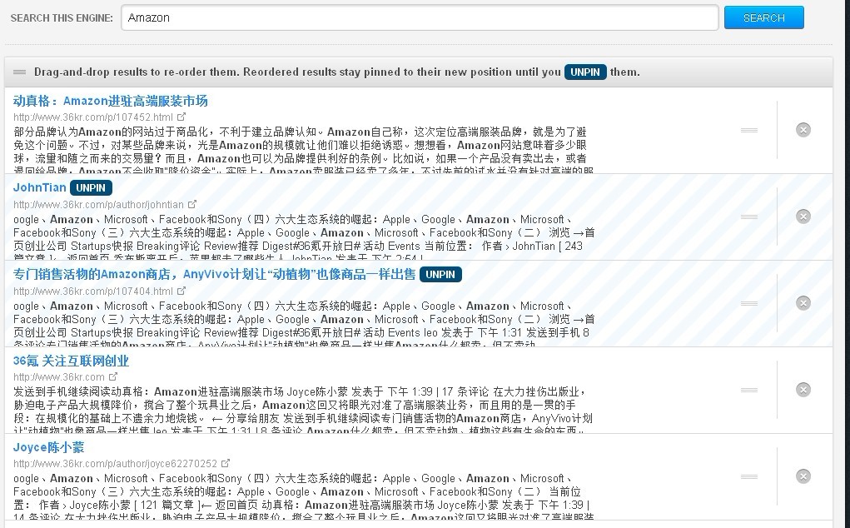Viewport: 850px width, 528px height.
Task: Open the result titled 动真格：Amazon进驻高端服装市场
Action: click(110, 101)
